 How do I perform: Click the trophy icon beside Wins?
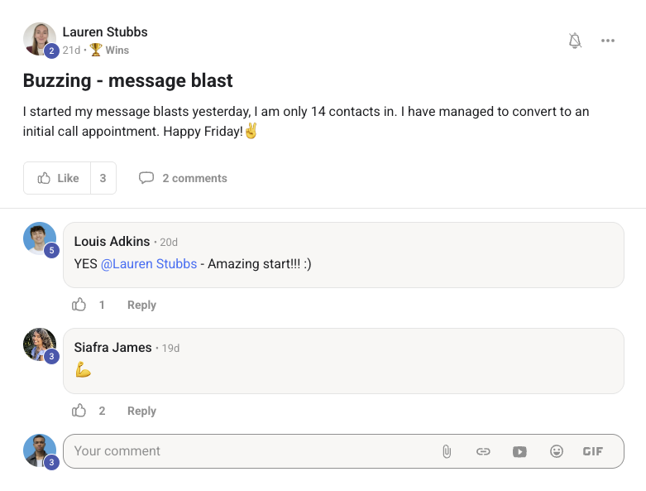coord(96,50)
